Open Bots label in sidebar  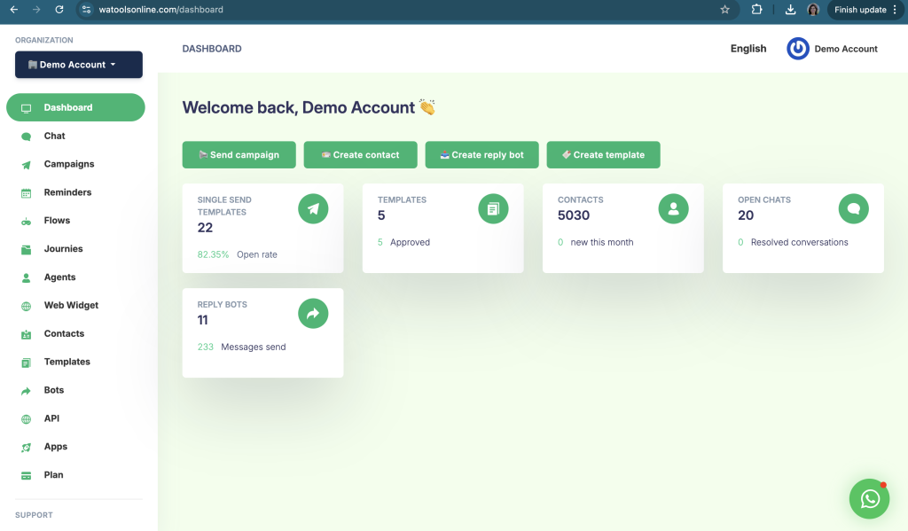54,390
